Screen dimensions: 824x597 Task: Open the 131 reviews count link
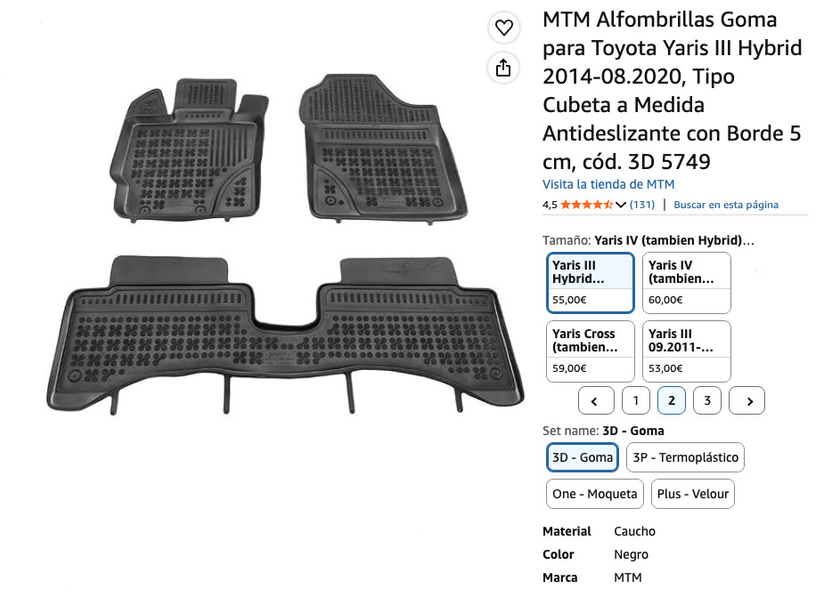pyautogui.click(x=642, y=205)
